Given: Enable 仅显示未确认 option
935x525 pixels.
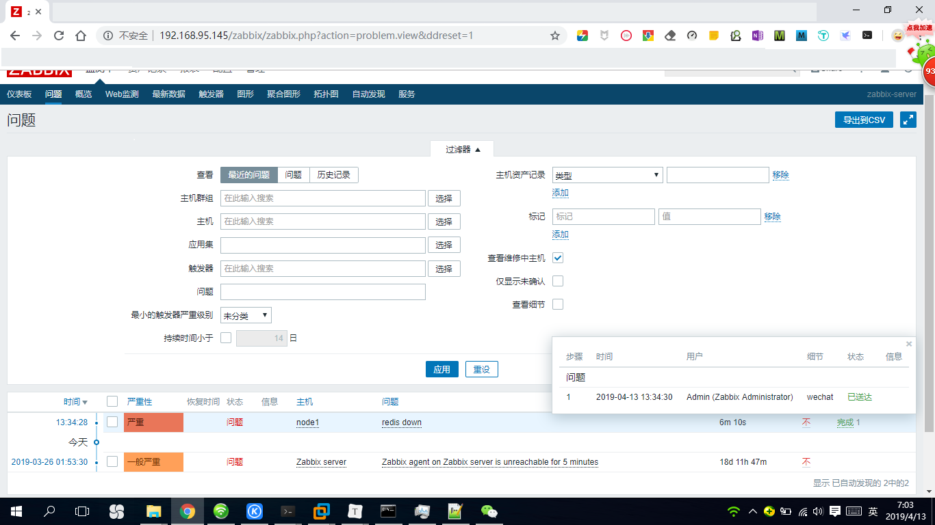Looking at the screenshot, I should [558, 280].
